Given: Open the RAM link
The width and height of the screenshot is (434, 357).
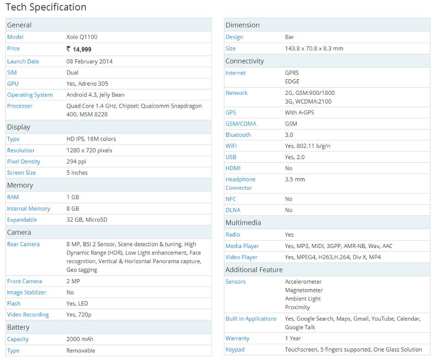Looking at the screenshot, I should [13, 197].
